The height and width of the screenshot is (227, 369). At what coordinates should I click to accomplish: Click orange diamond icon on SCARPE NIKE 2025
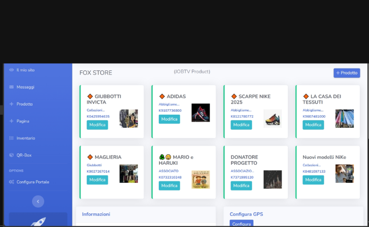pos(234,96)
